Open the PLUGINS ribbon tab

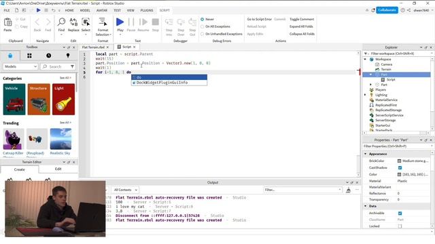[x=147, y=10]
